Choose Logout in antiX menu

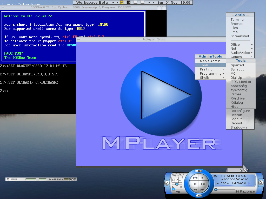(x=240, y=119)
